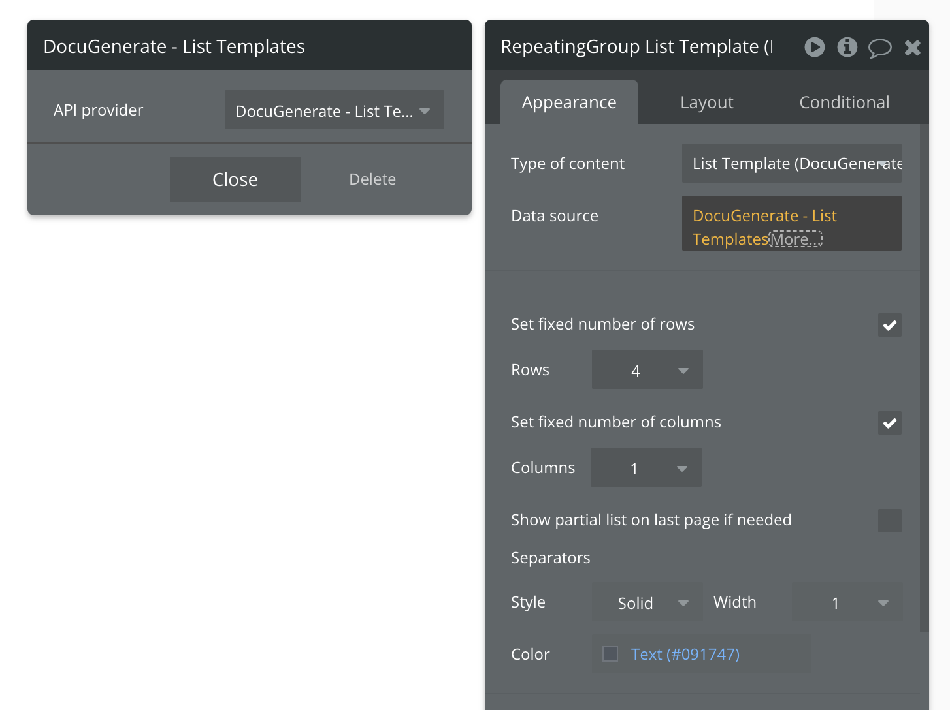This screenshot has width=950, height=710.
Task: Click the play reference video icon
Action: coord(814,47)
